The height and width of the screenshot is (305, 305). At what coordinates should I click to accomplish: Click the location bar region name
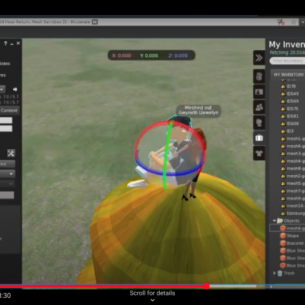coord(45,22)
